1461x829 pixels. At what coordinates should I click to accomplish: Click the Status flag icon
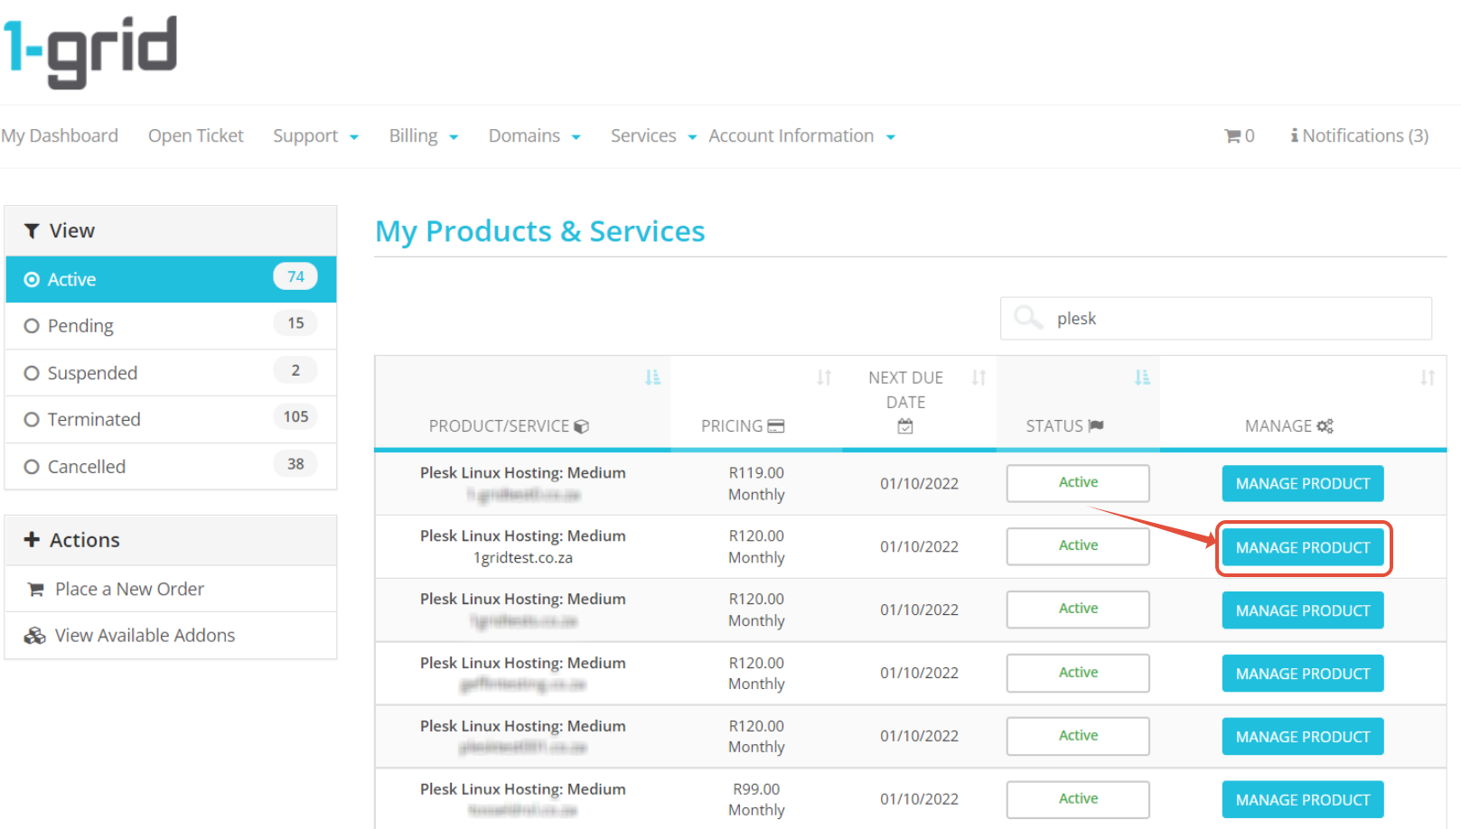tap(1096, 425)
